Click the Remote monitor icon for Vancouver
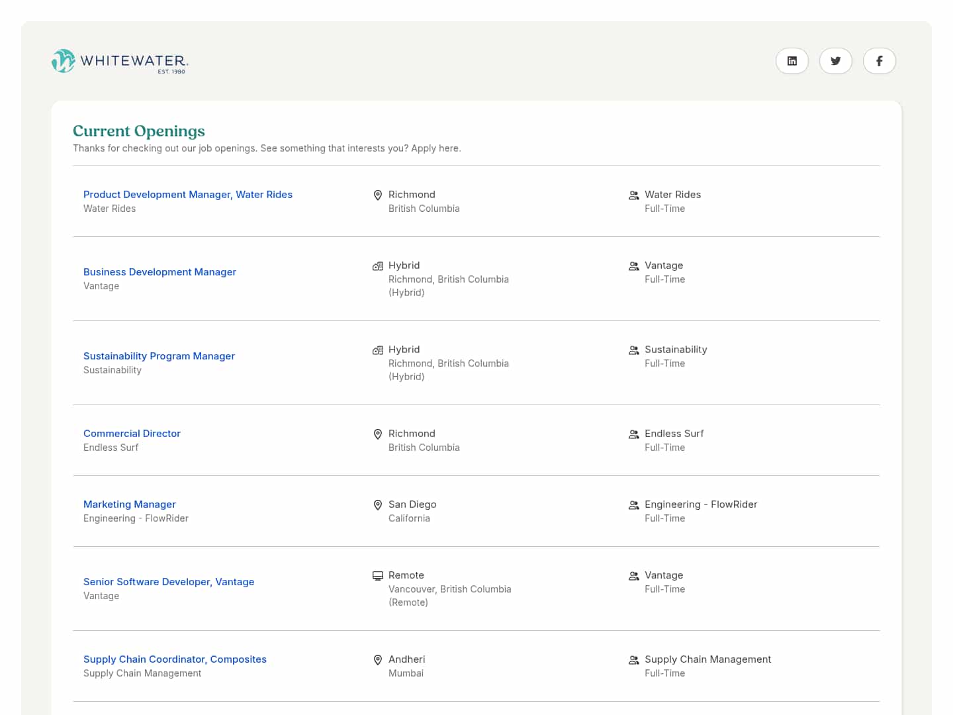 (378, 576)
